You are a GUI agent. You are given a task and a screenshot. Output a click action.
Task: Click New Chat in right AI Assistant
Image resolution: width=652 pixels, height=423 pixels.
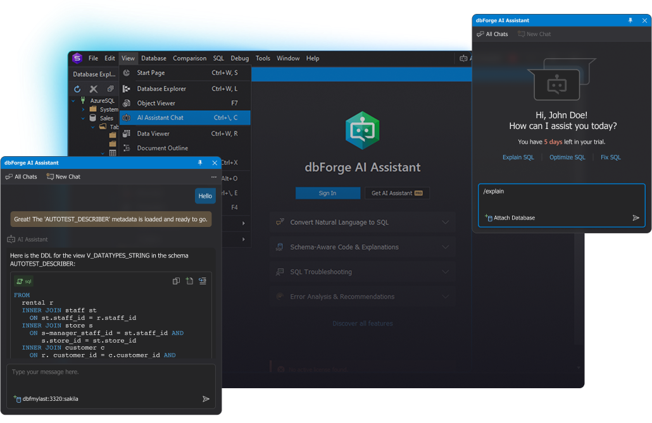(534, 34)
